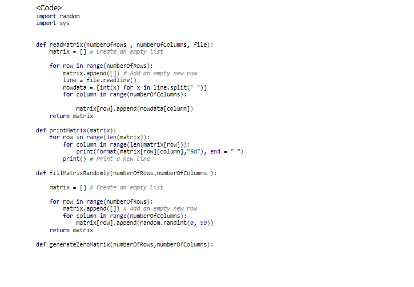Click the 'import random' line
This screenshot has width=414, height=287.
[x=58, y=16]
